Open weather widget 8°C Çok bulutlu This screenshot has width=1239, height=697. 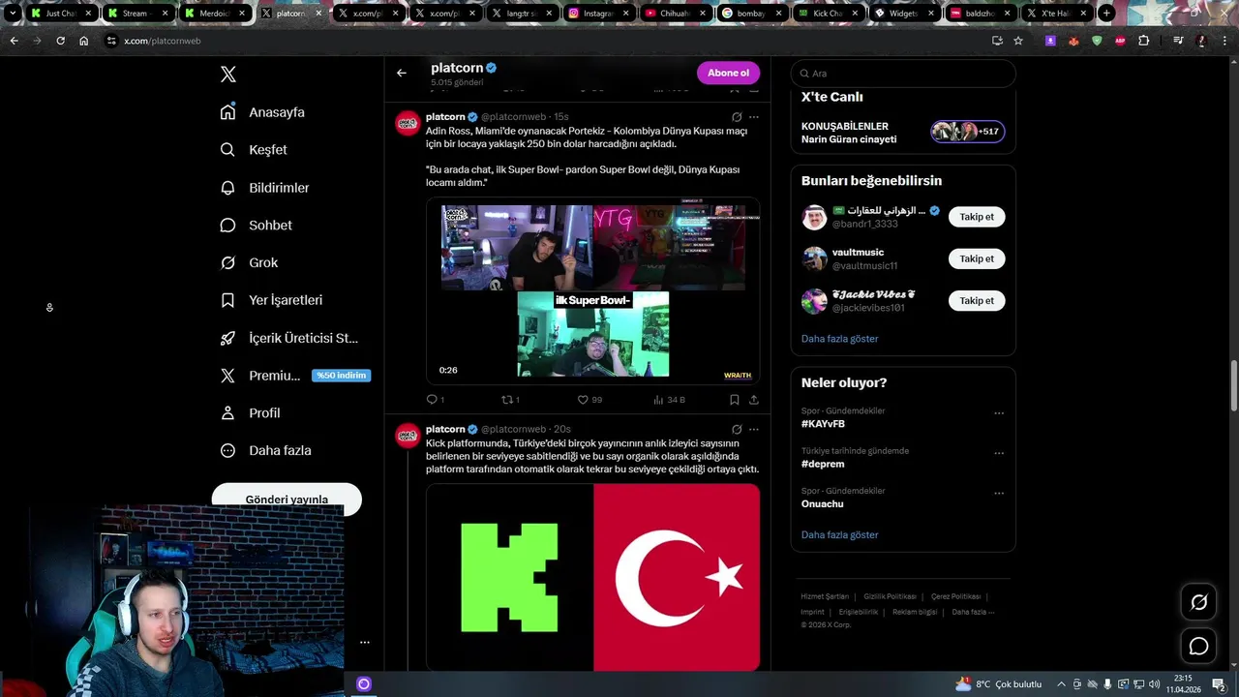click(x=998, y=683)
